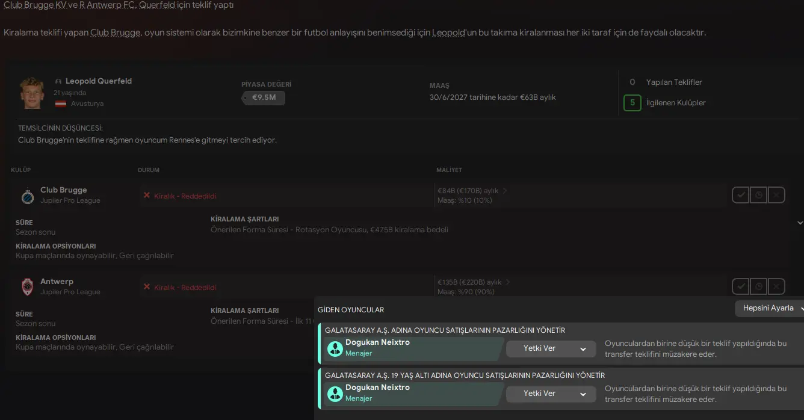
Task: Click the agent's comment about preferring Rennes
Action: (x=147, y=140)
